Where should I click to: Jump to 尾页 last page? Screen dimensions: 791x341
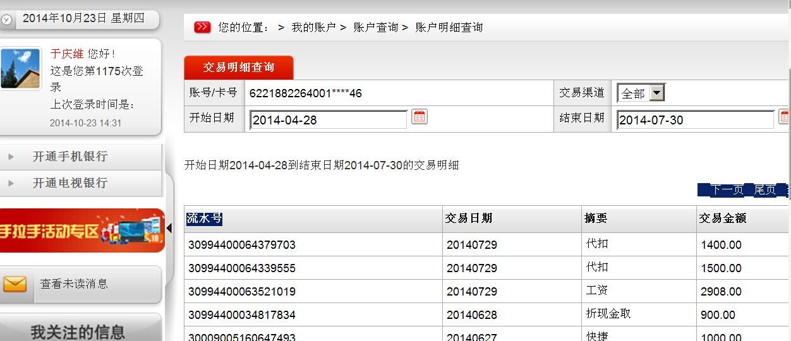(x=765, y=189)
